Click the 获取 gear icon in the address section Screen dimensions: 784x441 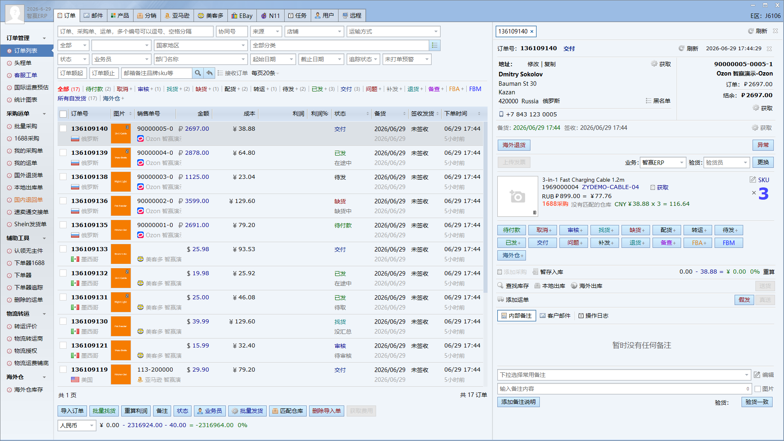(x=654, y=64)
